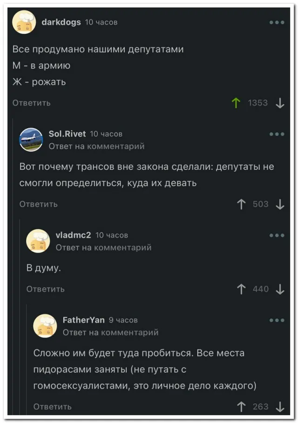Reply to the Sol.Rivet comment
This screenshot has width=298, height=423.
[x=39, y=204]
